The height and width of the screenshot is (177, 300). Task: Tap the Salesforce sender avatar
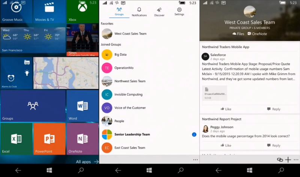tap(205, 56)
